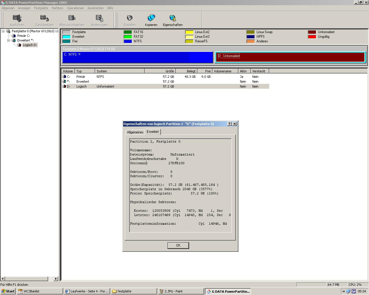The image size is (369, 295).
Task: Sort by the Volume column header
Action: tap(68, 71)
